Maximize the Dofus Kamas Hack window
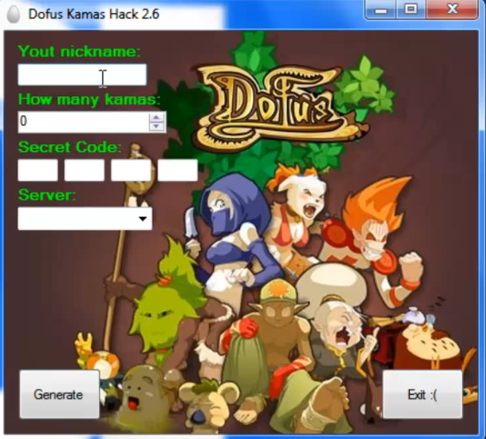This screenshot has height=439, width=486. point(411,10)
